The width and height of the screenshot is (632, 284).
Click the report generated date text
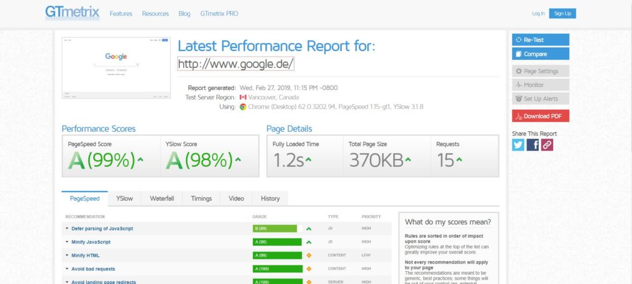click(x=289, y=87)
